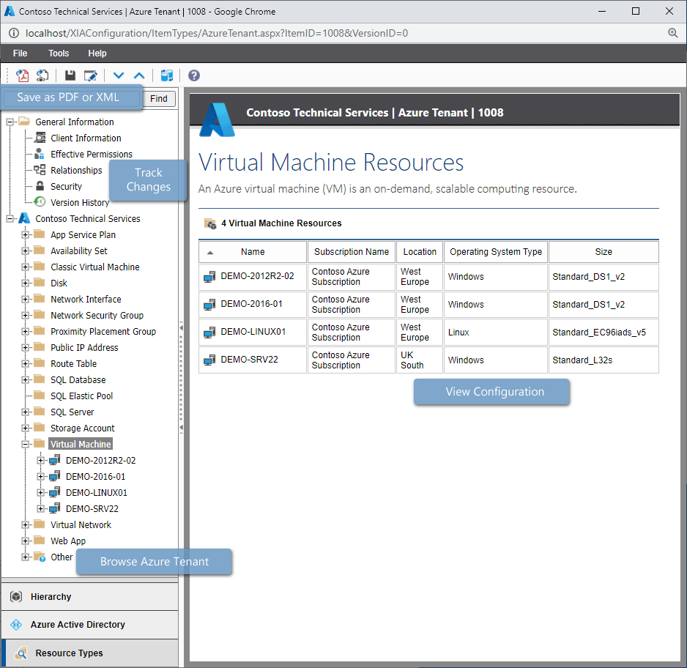Click the Save as PDF toolbar icon
The image size is (687, 668).
click(23, 75)
